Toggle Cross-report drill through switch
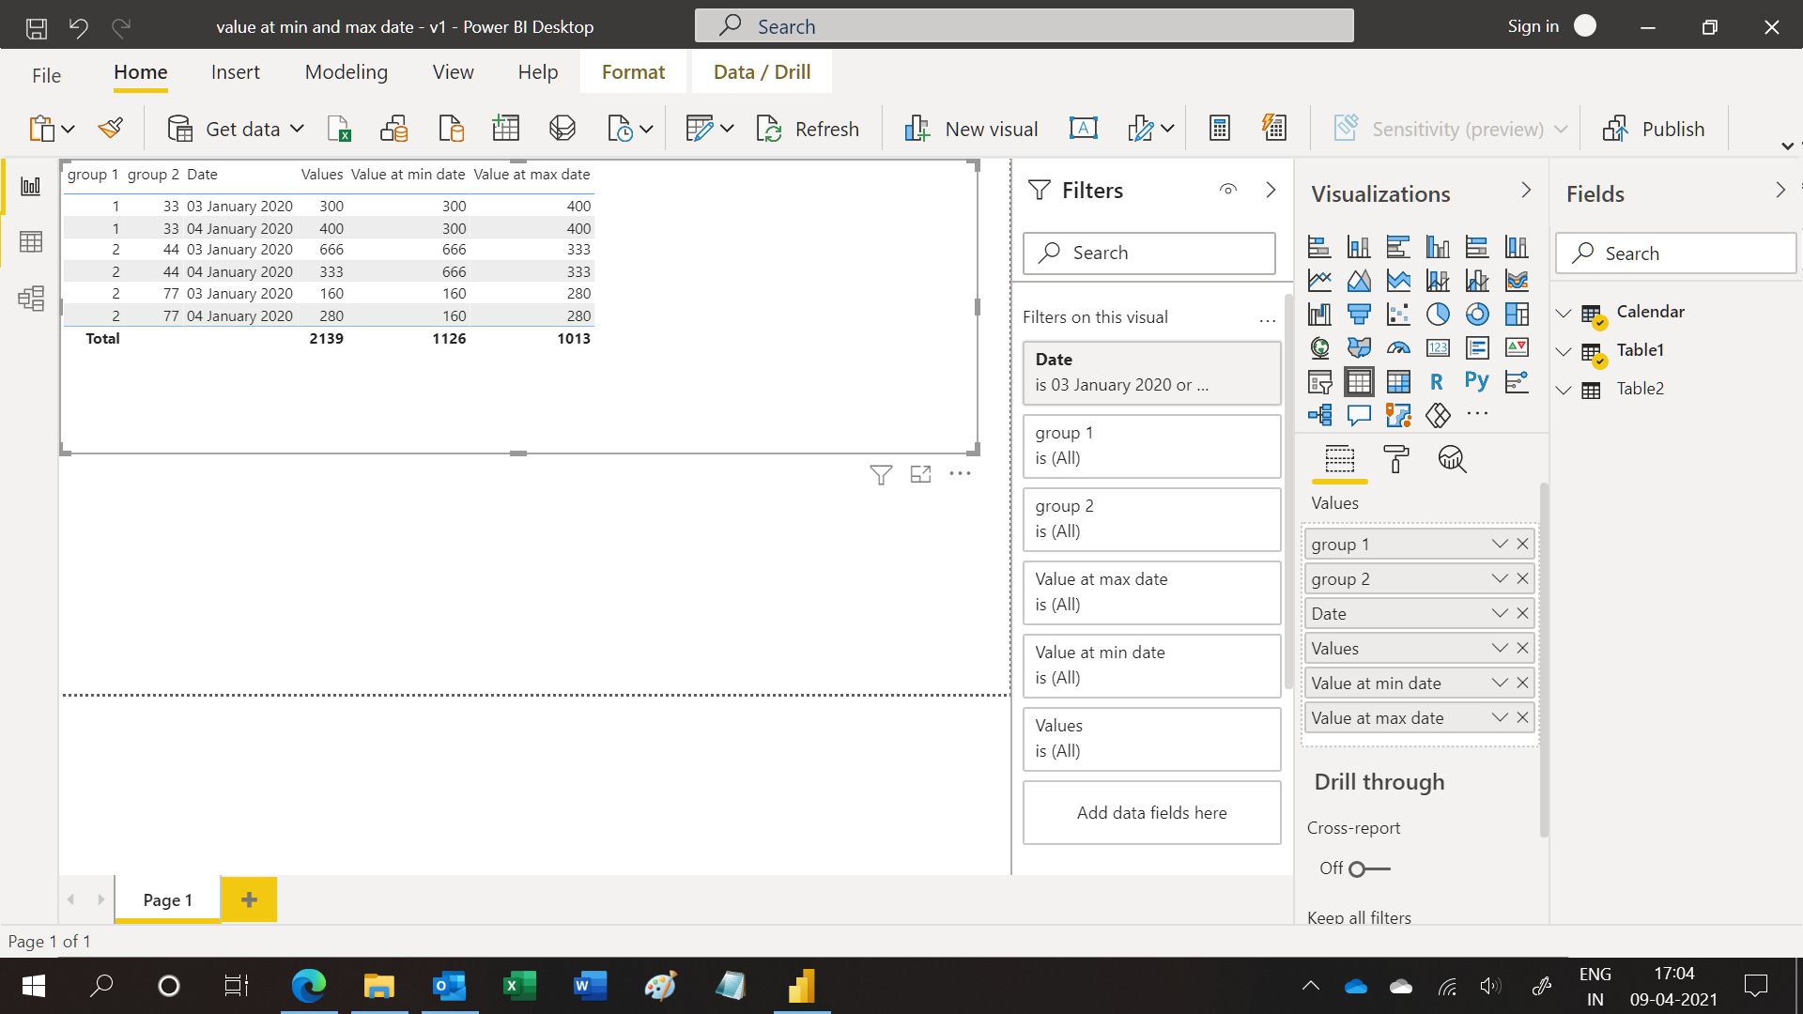The image size is (1803, 1014). 1369,869
